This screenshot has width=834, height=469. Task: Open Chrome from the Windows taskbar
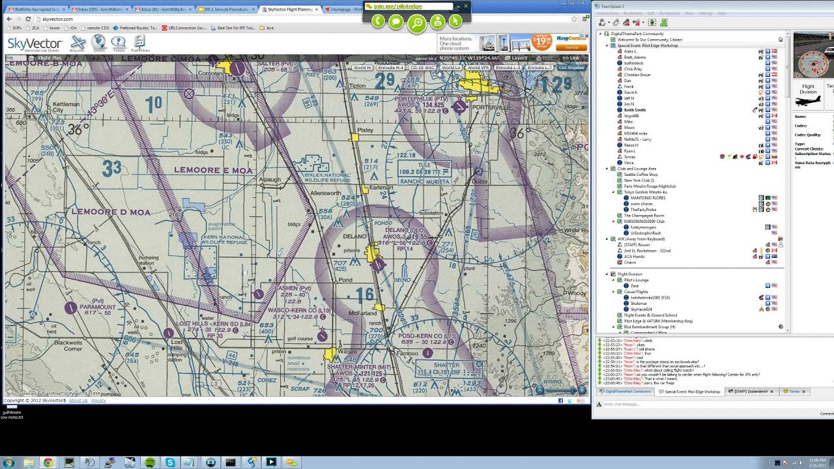click(x=48, y=462)
